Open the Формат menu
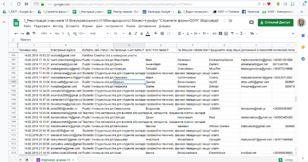 point(88,26)
